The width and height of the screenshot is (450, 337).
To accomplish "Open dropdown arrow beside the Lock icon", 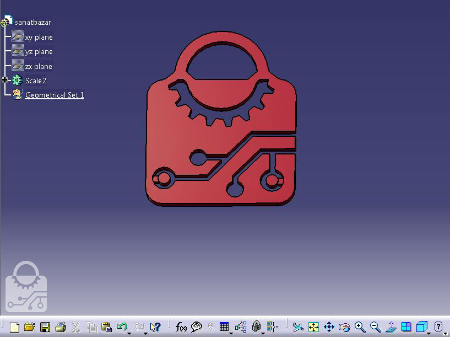I will (263, 333).
